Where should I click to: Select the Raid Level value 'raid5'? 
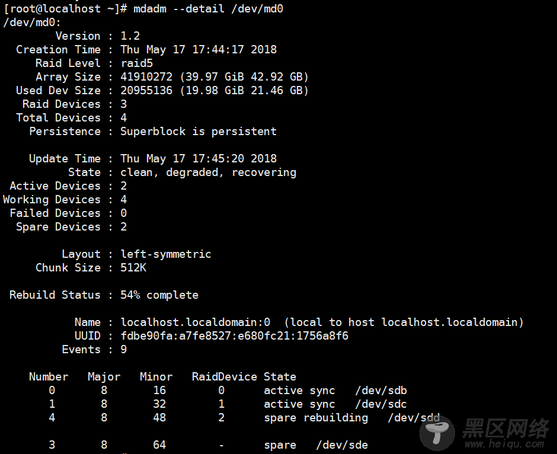pyautogui.click(x=137, y=63)
